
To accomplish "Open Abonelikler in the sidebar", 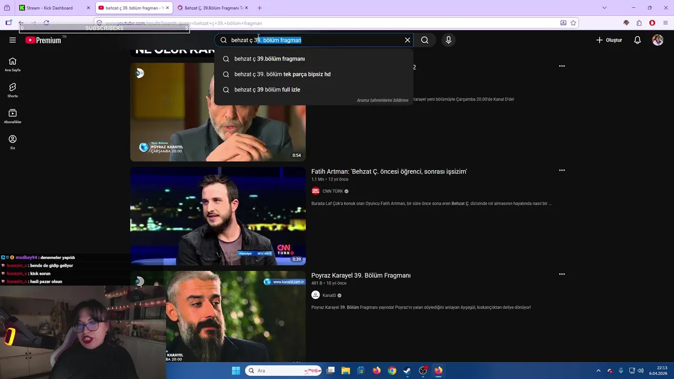I will coord(13,116).
